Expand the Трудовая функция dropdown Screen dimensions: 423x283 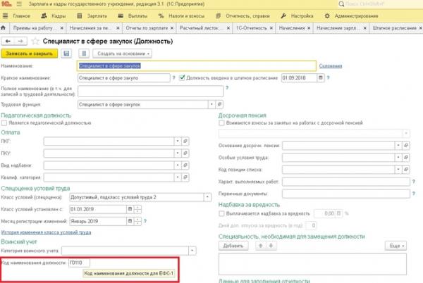click(211, 104)
